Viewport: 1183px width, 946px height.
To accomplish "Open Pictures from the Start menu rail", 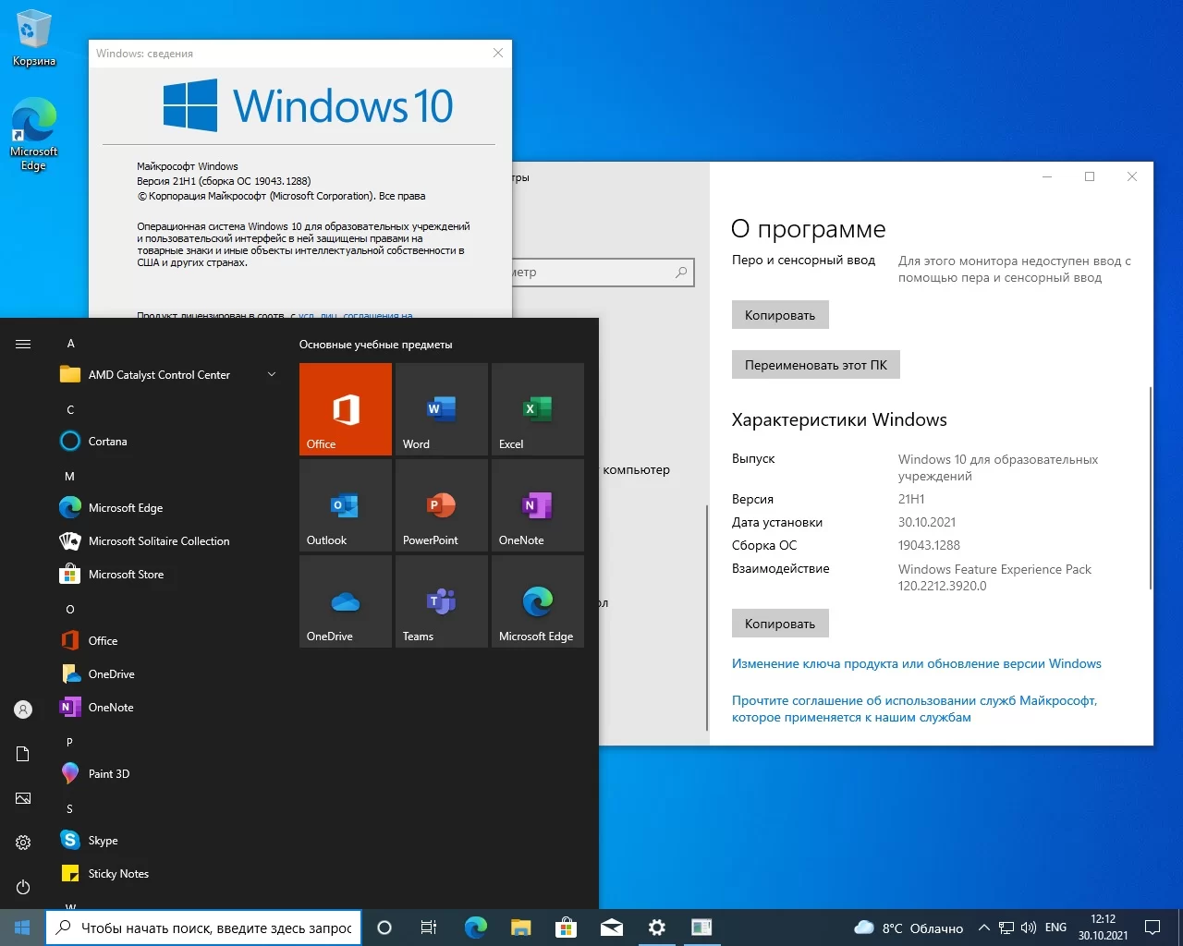I will point(23,798).
